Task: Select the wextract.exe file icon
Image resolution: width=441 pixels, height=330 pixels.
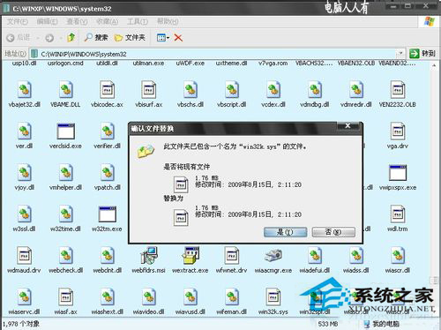Action: point(191,255)
